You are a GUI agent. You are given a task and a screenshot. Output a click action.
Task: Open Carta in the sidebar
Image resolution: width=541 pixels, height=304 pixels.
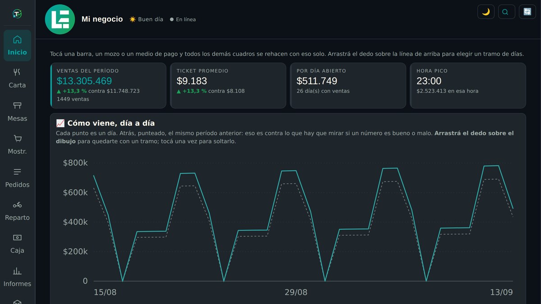(x=17, y=78)
